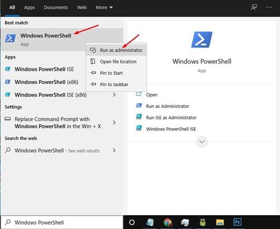Click the large PowerShell logo in preview pane
280x229 pixels.
coord(202,40)
